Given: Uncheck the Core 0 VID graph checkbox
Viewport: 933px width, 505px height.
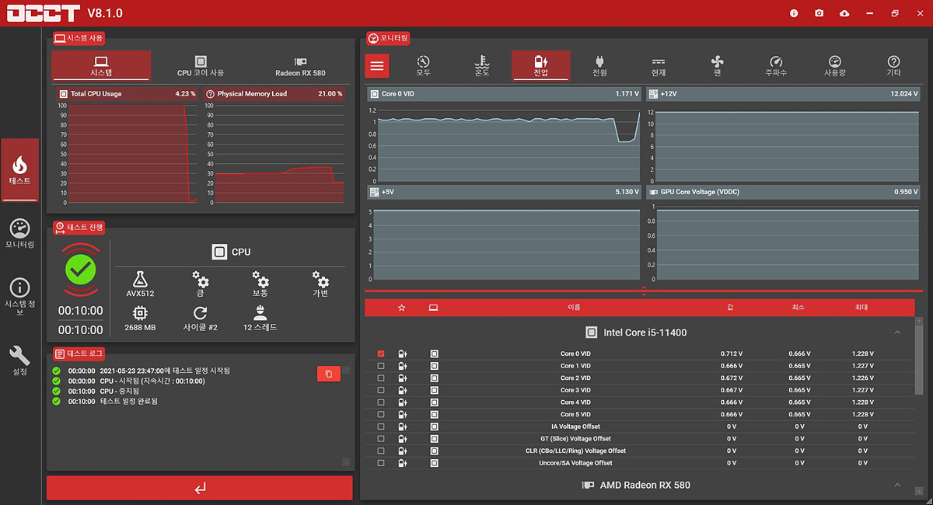Looking at the screenshot, I should coord(380,353).
